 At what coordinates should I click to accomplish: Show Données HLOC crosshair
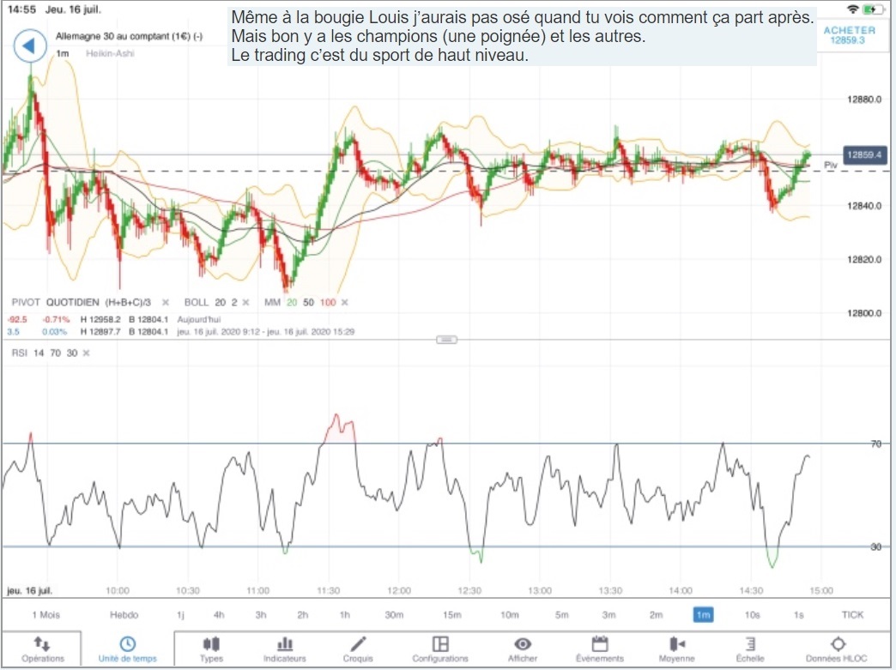pyautogui.click(x=837, y=649)
